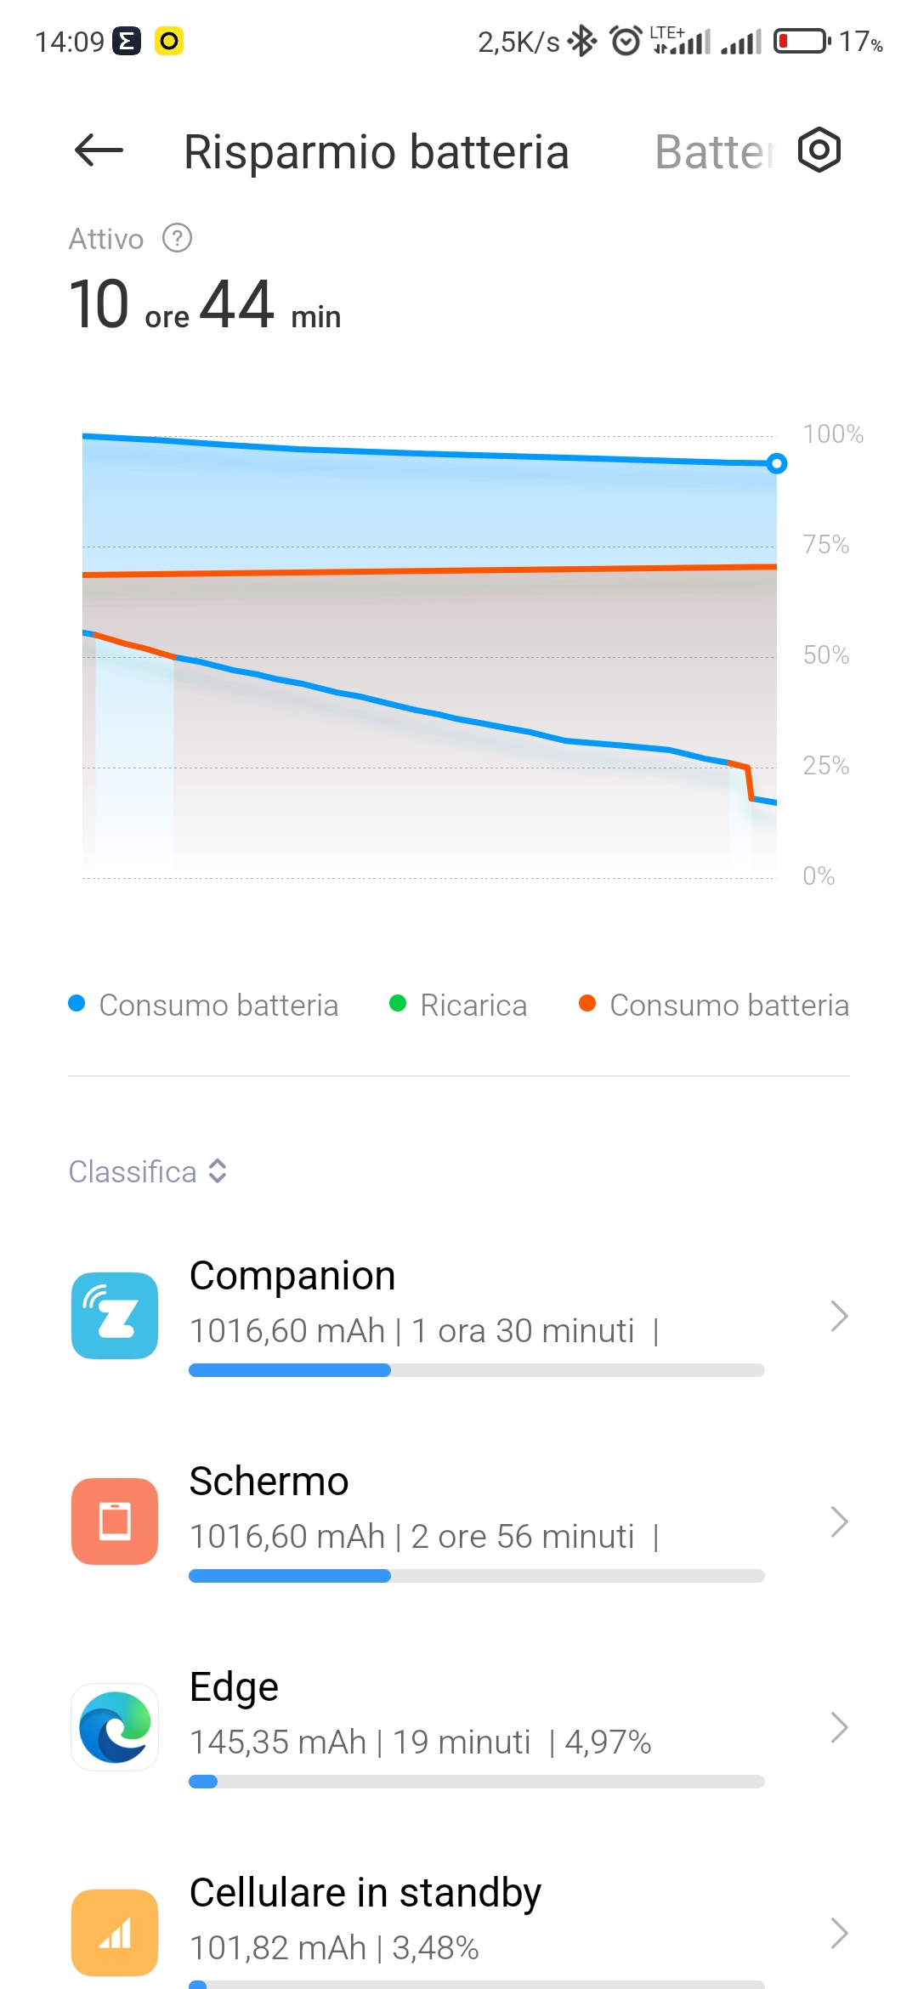Toggle blue Consumo batteria legend dot

click(x=76, y=1004)
